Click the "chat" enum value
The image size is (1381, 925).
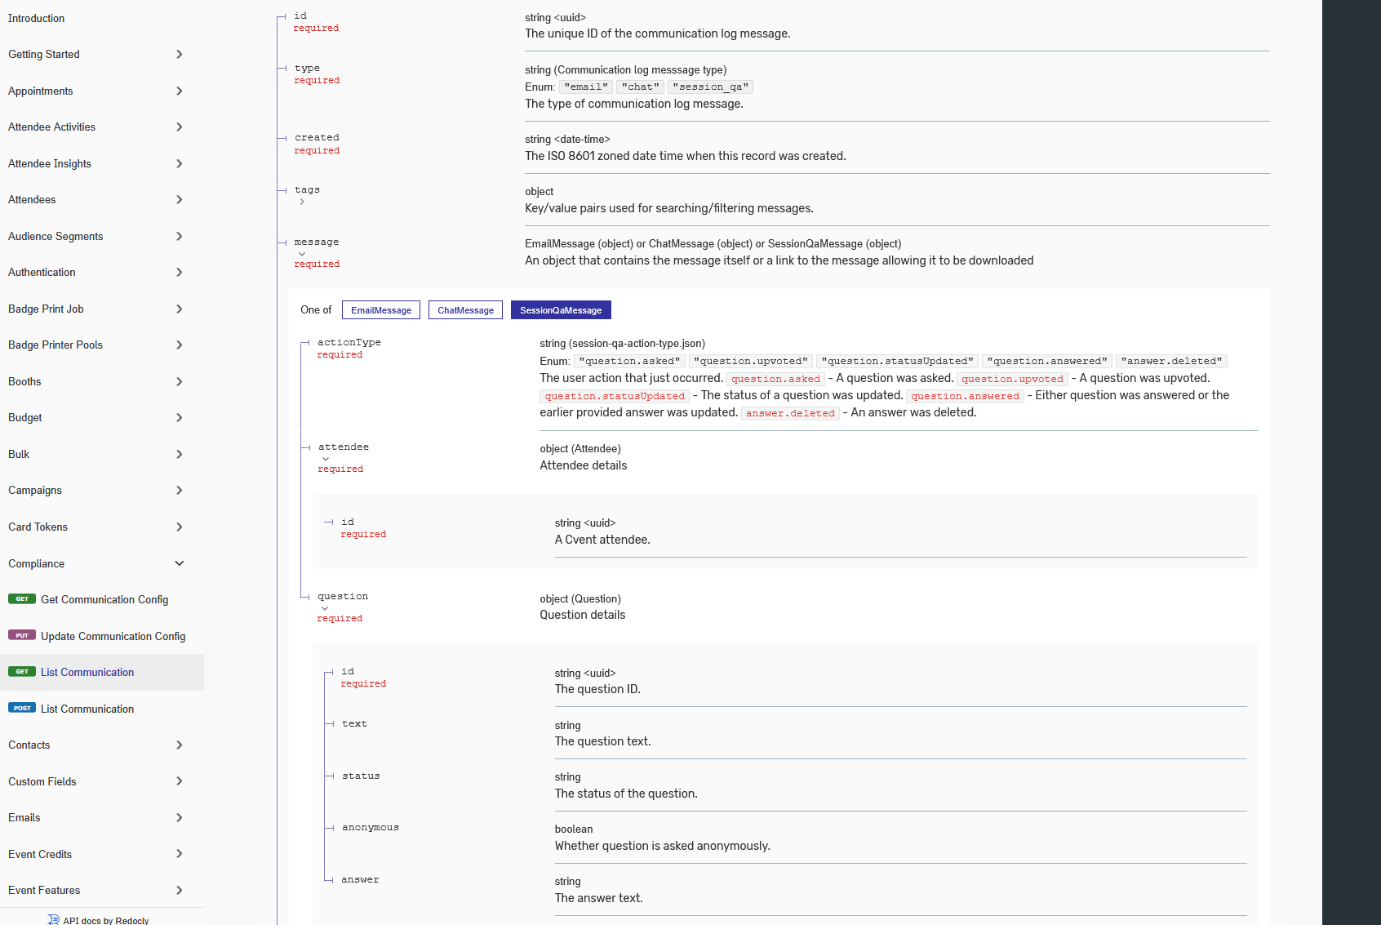coord(640,87)
